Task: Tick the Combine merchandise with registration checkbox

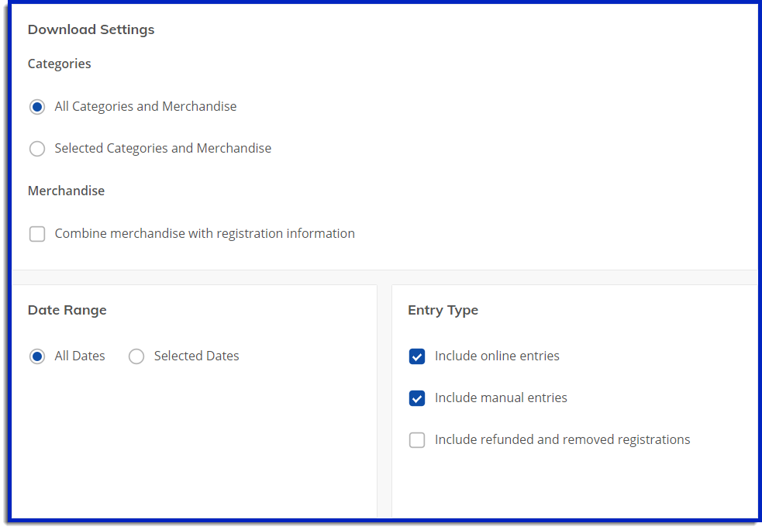Action: pyautogui.click(x=37, y=234)
